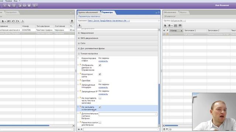Click the find-and-replace icon in campaigns toolbar

pos(9,21)
